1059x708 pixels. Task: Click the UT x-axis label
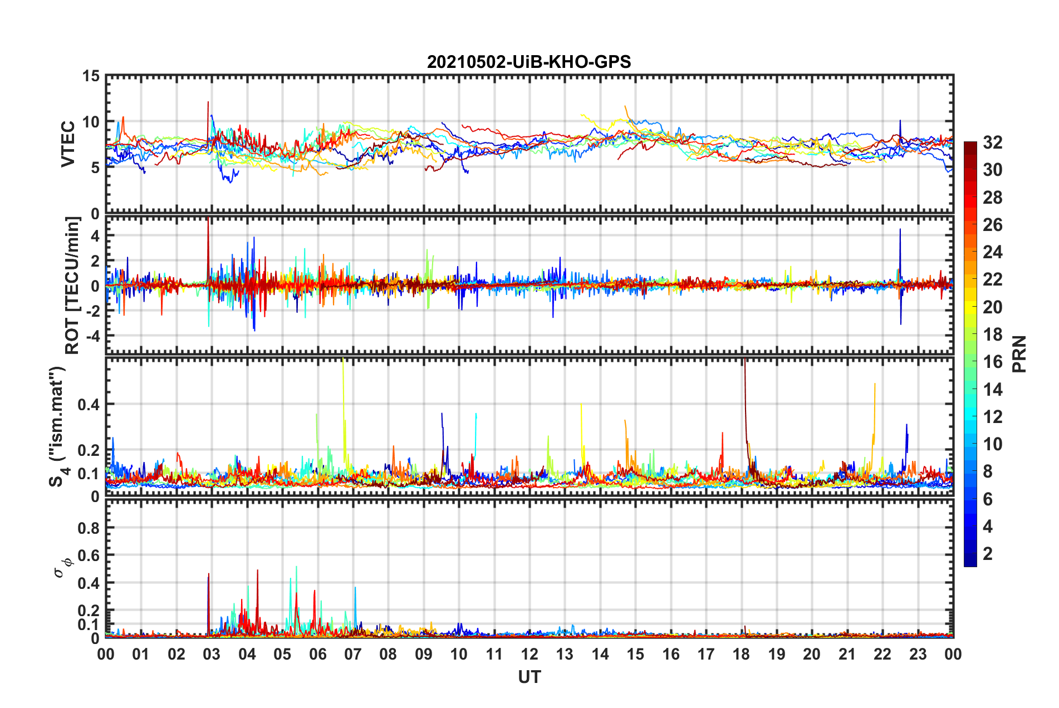529,677
